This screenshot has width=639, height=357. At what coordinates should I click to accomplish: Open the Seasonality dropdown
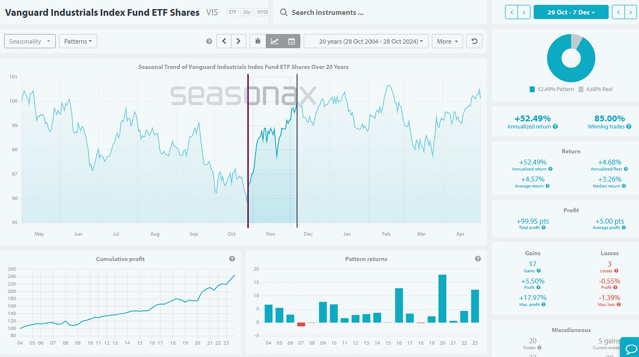(x=30, y=41)
